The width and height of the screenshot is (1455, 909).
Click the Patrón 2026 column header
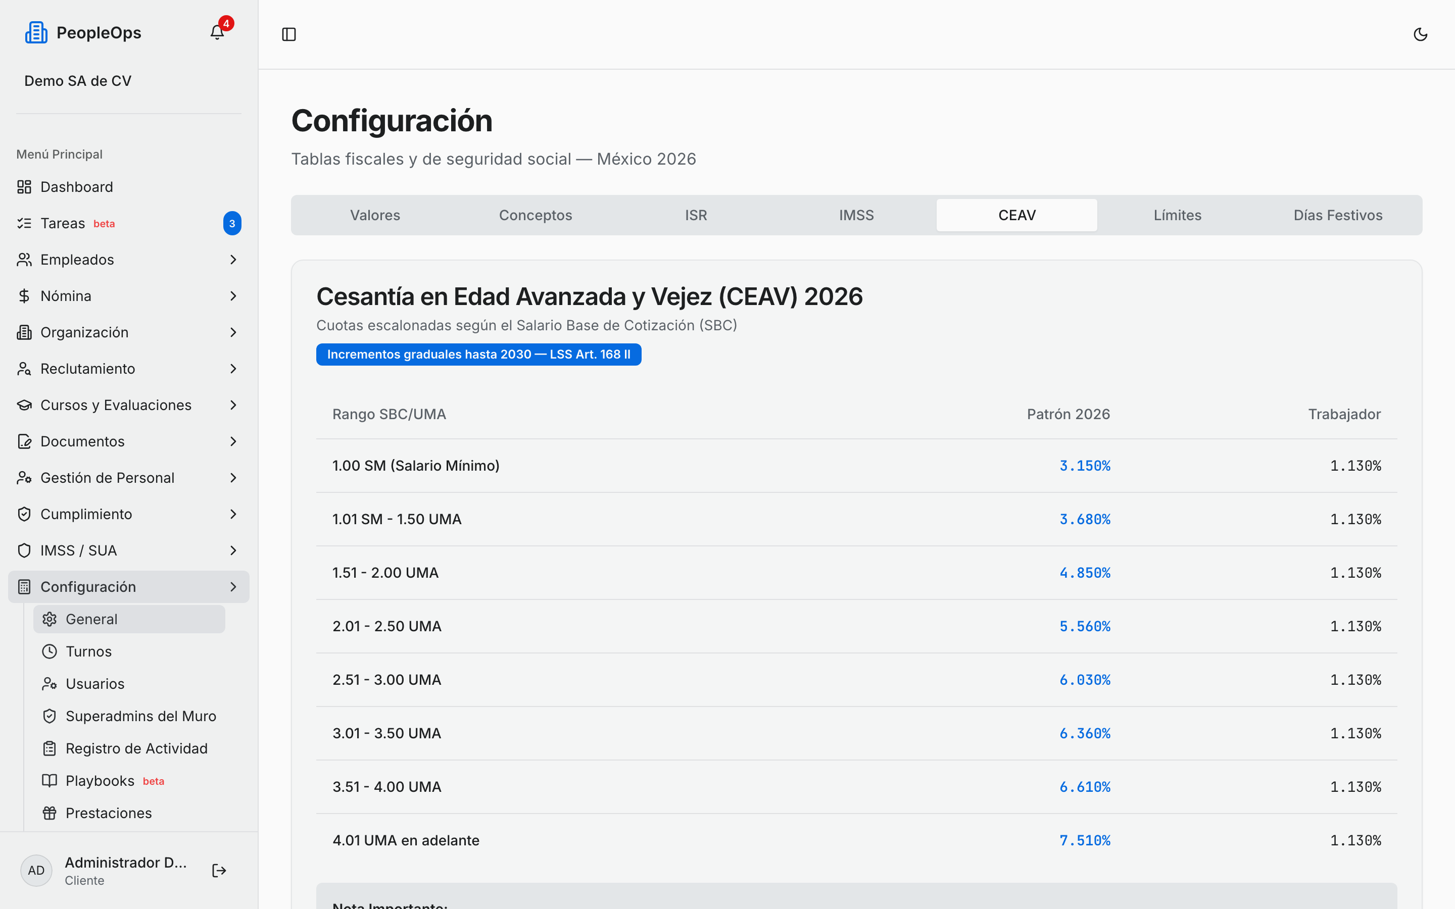[x=1069, y=414]
